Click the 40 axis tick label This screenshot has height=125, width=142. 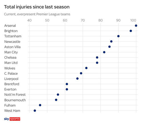click(29, 20)
